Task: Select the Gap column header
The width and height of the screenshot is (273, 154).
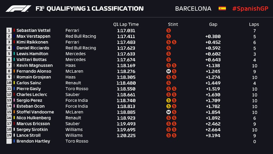Action: pos(213,24)
